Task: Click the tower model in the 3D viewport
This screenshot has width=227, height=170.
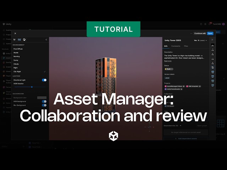Action: [x=105, y=87]
